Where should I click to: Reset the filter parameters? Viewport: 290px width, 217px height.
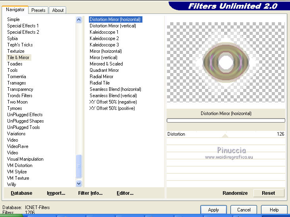click(x=268, y=193)
